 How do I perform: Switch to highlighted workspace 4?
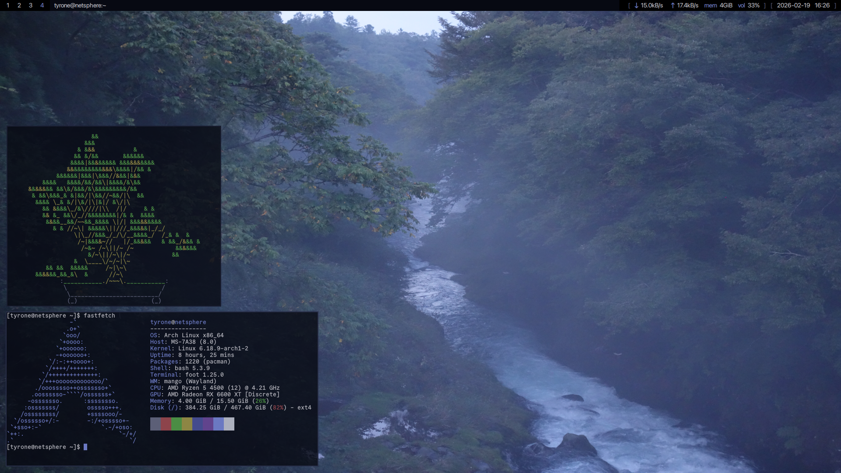click(42, 6)
